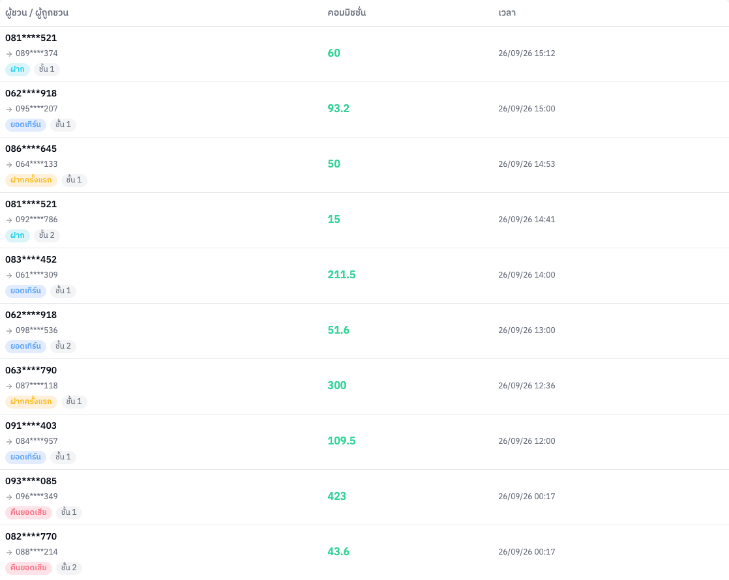The height and width of the screenshot is (580, 729).
Task: Click the เวลา column header
Action: pos(507,13)
